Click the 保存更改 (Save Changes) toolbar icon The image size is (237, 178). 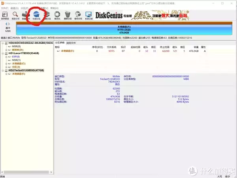click(x=5, y=15)
